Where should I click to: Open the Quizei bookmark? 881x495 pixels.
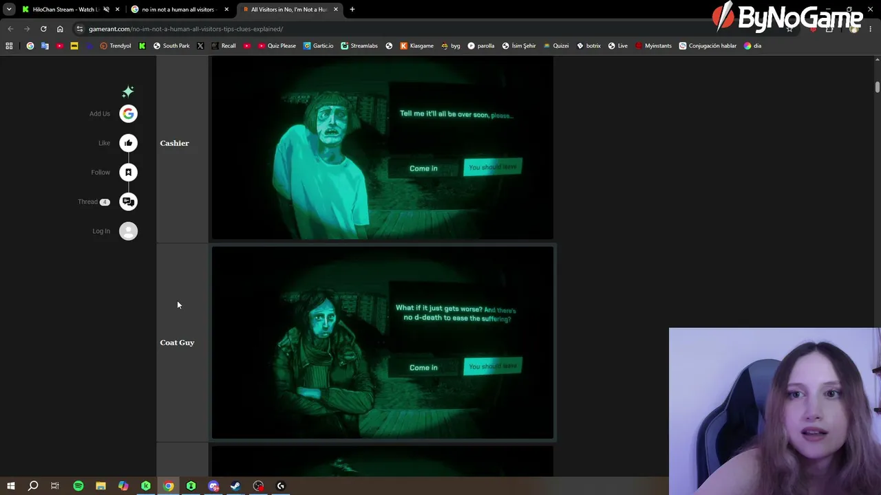click(556, 46)
